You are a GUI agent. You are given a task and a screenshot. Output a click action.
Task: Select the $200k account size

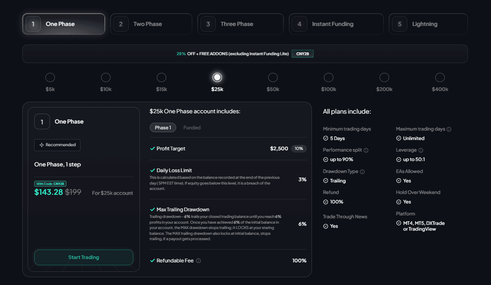(384, 77)
